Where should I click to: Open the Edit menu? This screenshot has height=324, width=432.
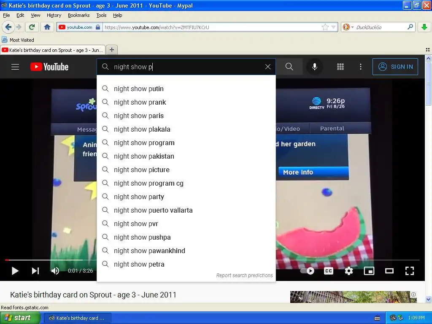[20, 15]
